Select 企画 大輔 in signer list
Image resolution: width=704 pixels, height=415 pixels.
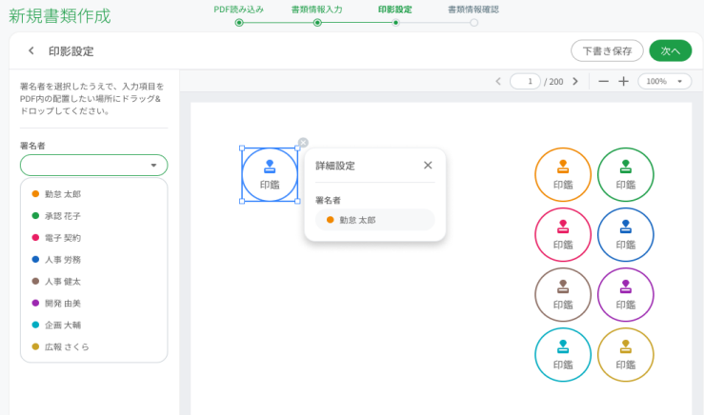[94, 325]
